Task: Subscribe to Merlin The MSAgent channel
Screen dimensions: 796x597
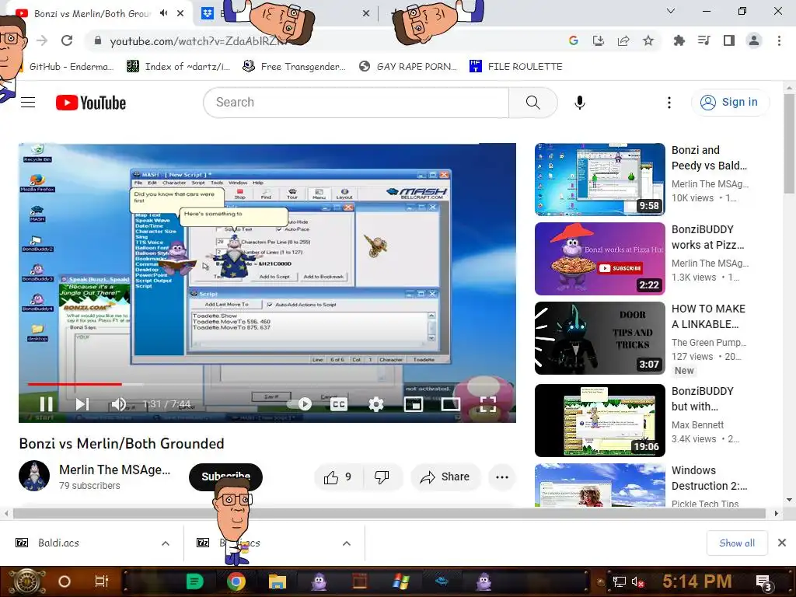Action: [x=225, y=477]
